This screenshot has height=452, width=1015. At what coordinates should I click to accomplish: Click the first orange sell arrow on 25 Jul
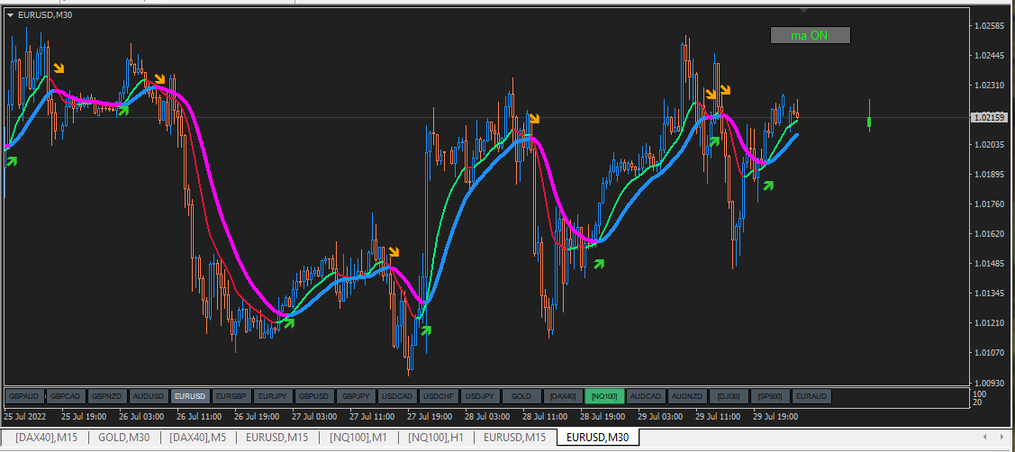[x=59, y=68]
